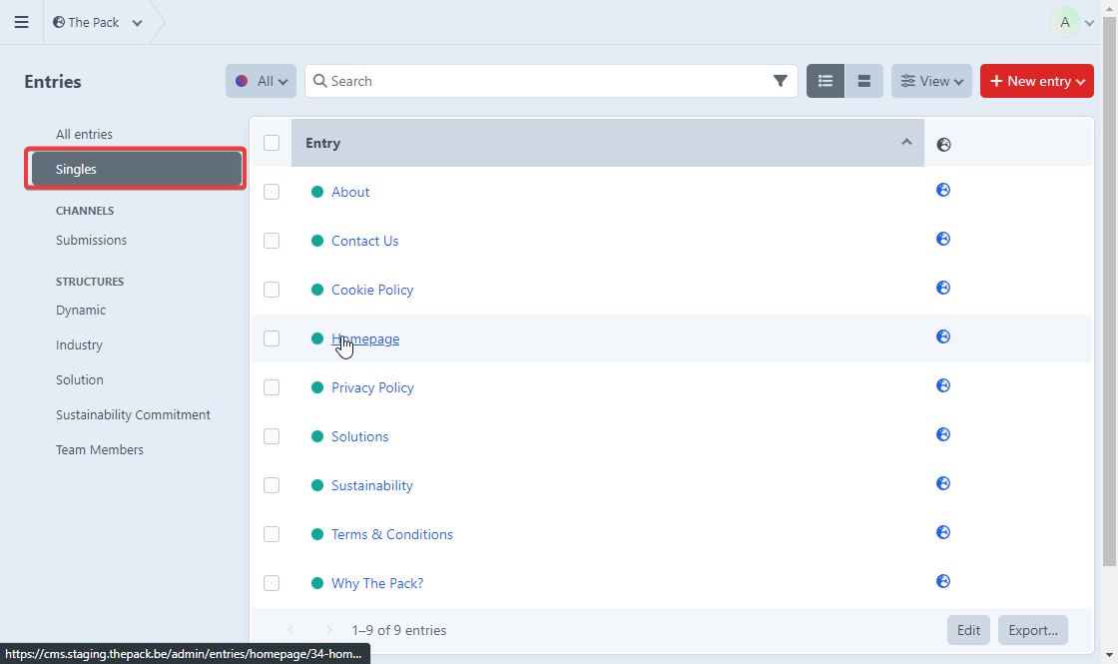Switch to table list view icon
Screen dimensions: 1118x664
click(826, 81)
